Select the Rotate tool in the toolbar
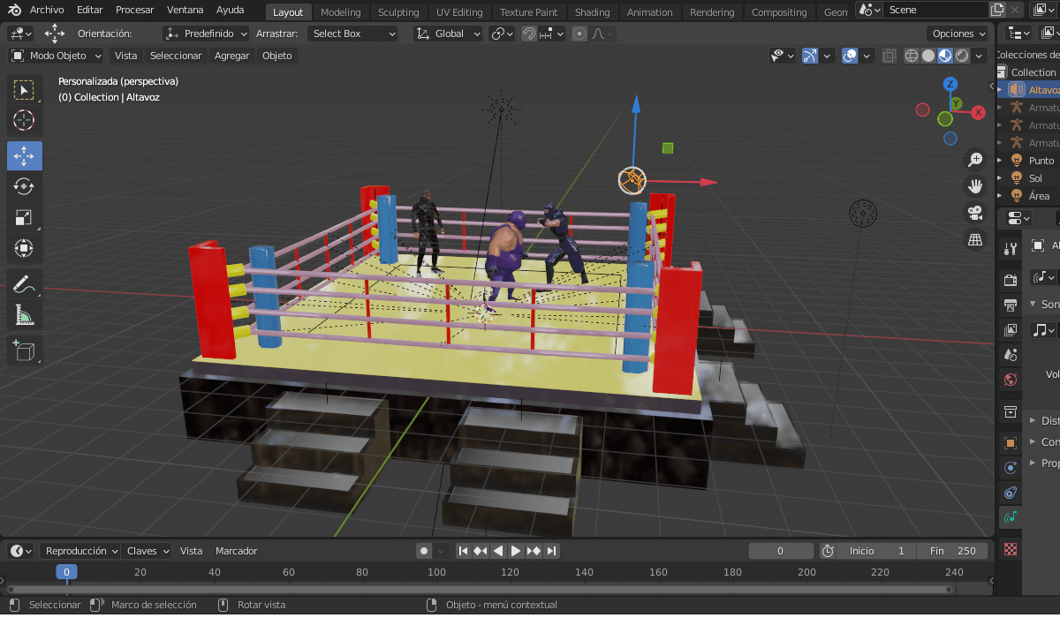The height and width of the screenshot is (618, 1060). tap(24, 186)
